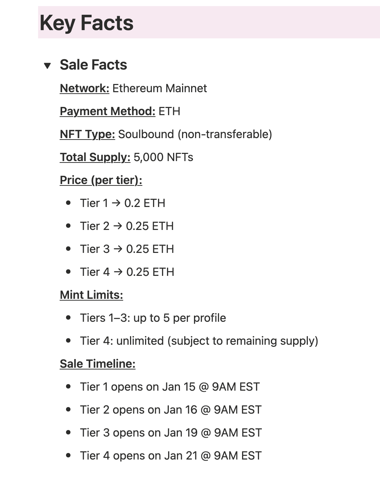Click the Tier 3 opens Jan 19 line
The width and height of the screenshot is (380, 485).
[x=171, y=433]
